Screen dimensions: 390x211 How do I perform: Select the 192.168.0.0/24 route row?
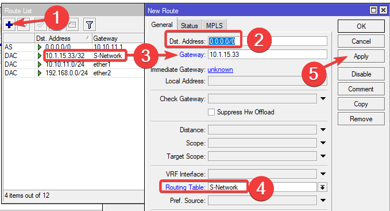(x=74, y=73)
